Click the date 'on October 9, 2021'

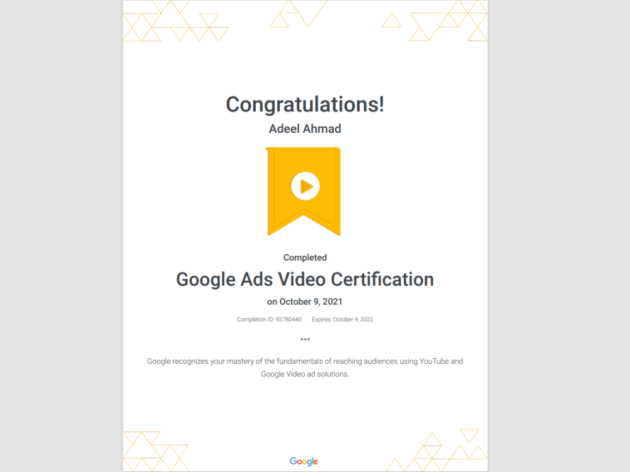(x=305, y=302)
